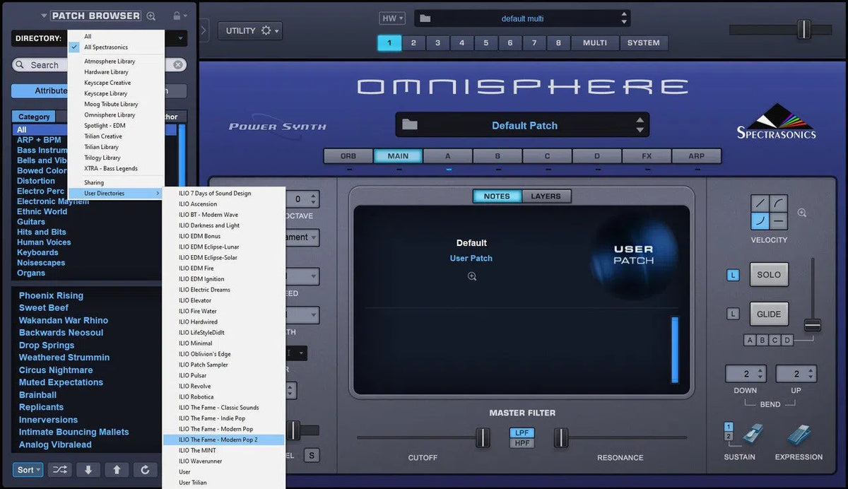Open the Utility dropdown menu
Image resolution: width=848 pixels, height=489 pixels.
(x=249, y=30)
